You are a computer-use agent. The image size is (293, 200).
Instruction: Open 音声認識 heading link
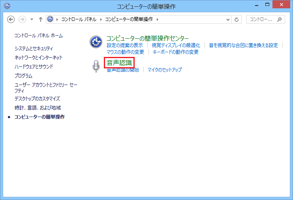coord(119,63)
